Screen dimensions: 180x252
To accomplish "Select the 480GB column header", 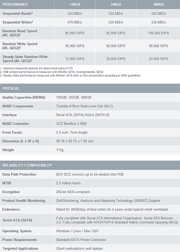I will pos(158,4).
